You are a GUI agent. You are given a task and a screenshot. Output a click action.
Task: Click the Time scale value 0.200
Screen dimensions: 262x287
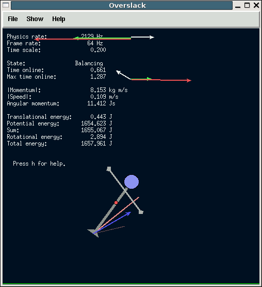[x=98, y=50]
